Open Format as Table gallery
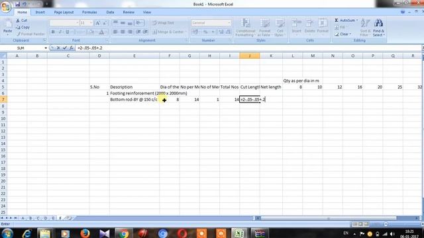This screenshot has width=424, height=238. 264,28
